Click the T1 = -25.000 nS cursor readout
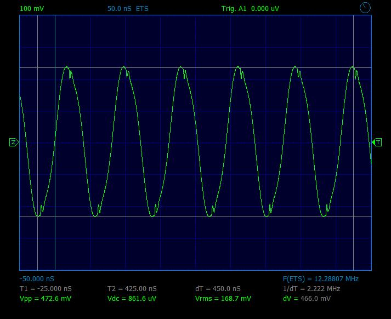This screenshot has width=391, height=319. coord(46,289)
